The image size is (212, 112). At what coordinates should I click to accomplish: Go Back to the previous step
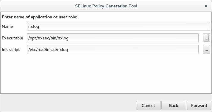(174, 105)
